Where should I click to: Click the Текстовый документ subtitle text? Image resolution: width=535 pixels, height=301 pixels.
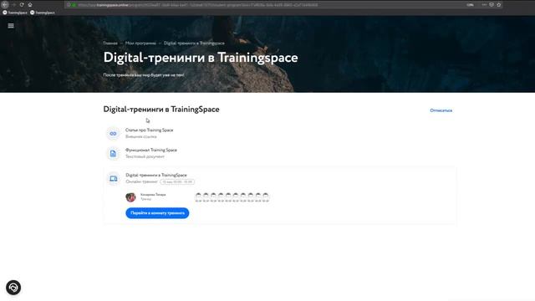click(145, 156)
